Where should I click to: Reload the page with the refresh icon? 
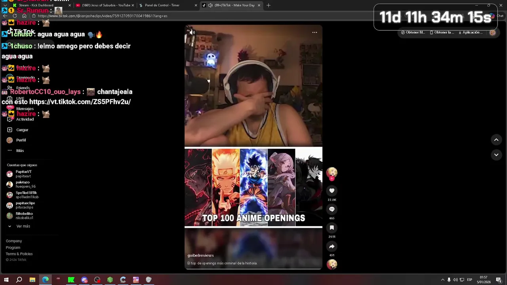(15, 16)
